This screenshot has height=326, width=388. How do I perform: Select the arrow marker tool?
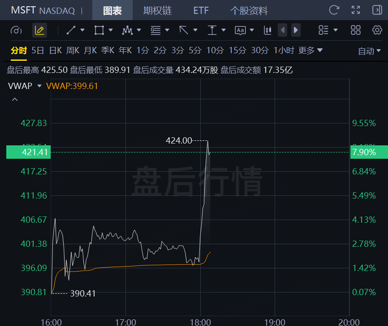(x=184, y=30)
